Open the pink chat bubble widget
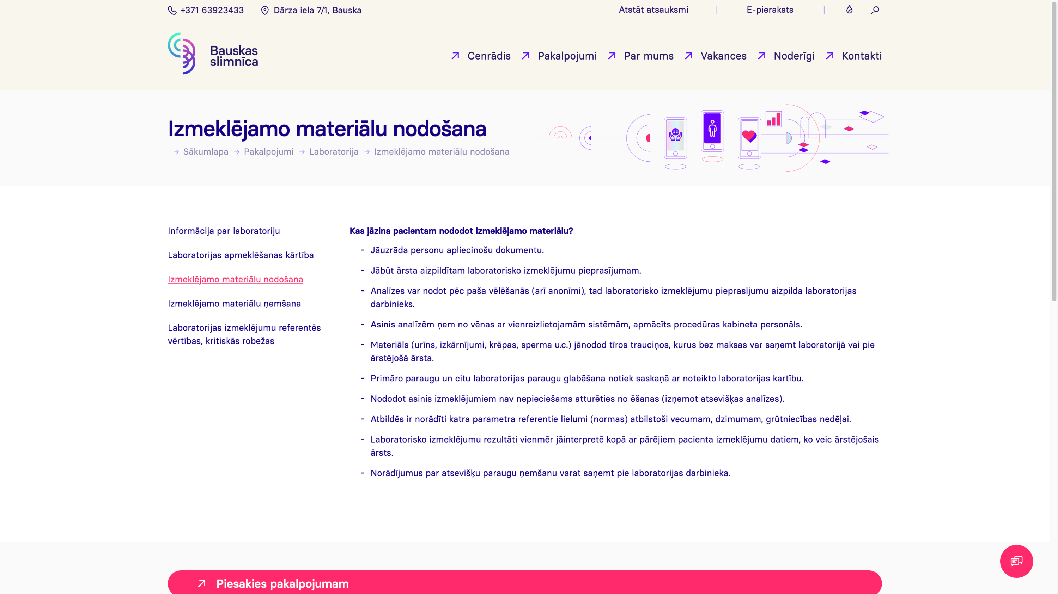The width and height of the screenshot is (1058, 594). [x=1016, y=561]
